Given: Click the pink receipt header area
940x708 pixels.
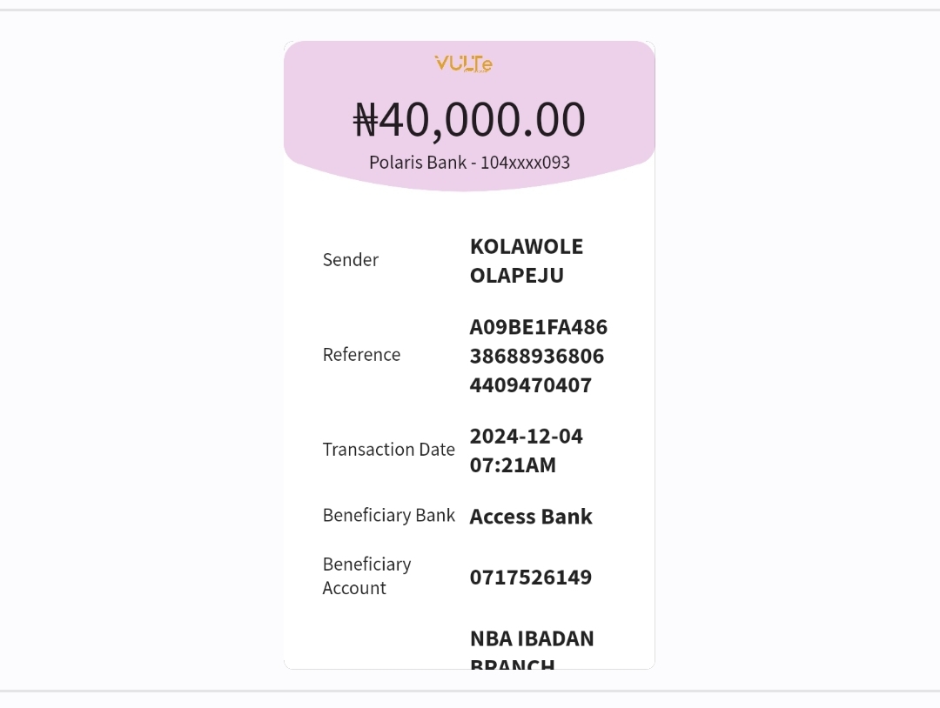Looking at the screenshot, I should tap(469, 116).
